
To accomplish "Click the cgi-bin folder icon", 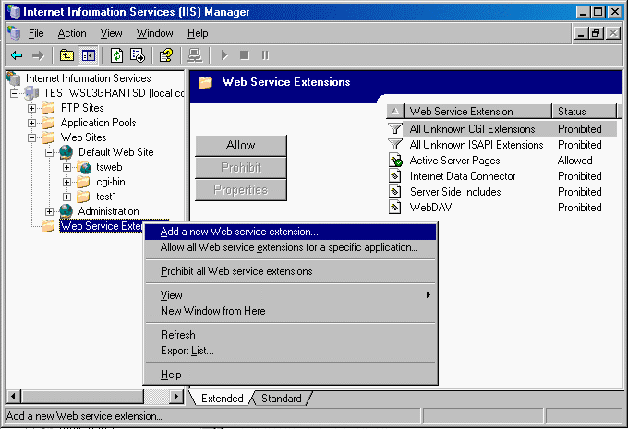I will (x=83, y=182).
